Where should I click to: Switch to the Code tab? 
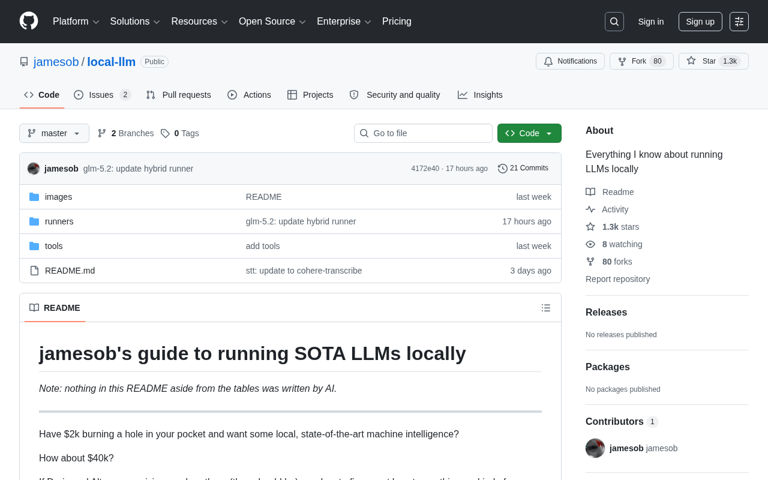[x=42, y=95]
